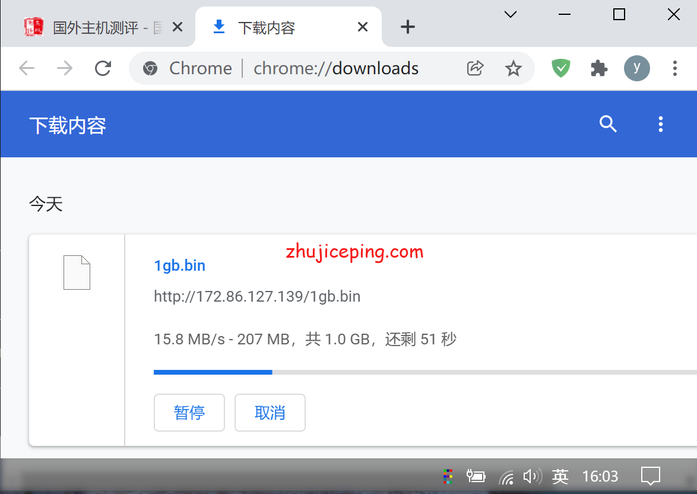The image size is (697, 494).
Task: Click the 今天 date heading
Action: [46, 204]
